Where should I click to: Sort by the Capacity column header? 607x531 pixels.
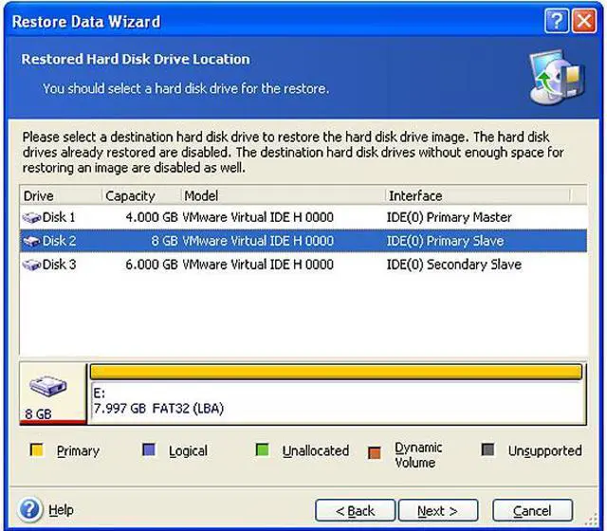[141, 196]
